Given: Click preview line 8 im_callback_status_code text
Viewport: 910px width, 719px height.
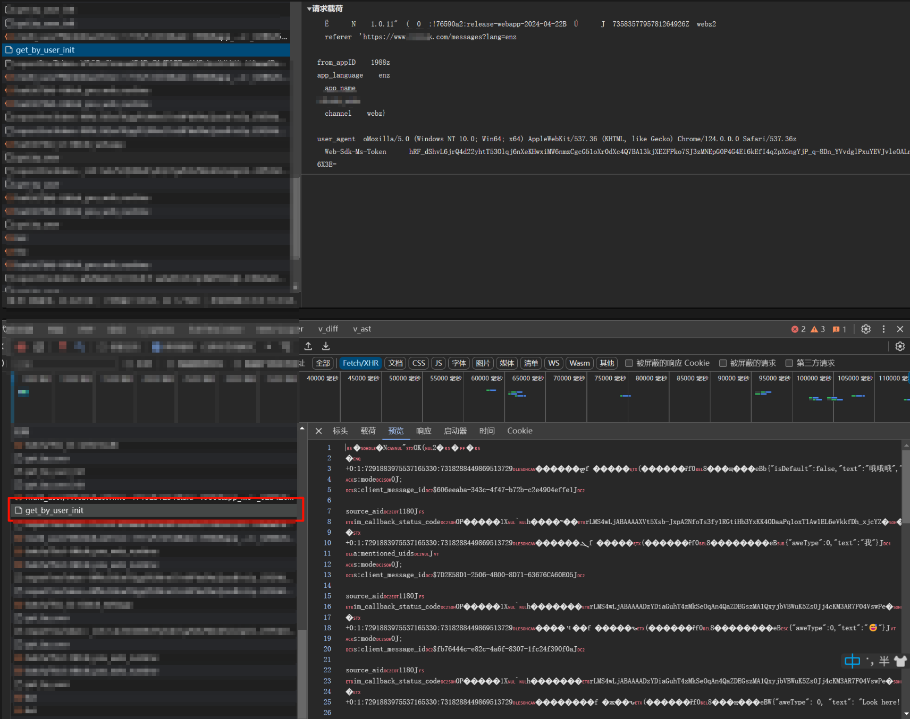Looking at the screenshot, I should tap(397, 522).
